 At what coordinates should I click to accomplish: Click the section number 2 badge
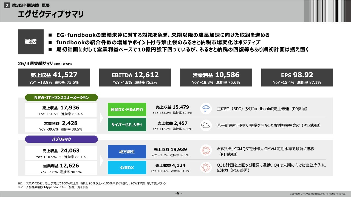tap(7, 5)
